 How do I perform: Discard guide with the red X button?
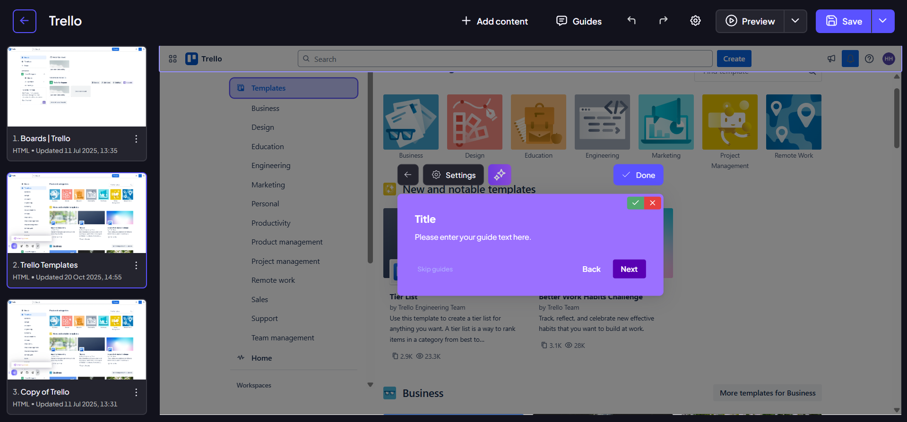(652, 203)
